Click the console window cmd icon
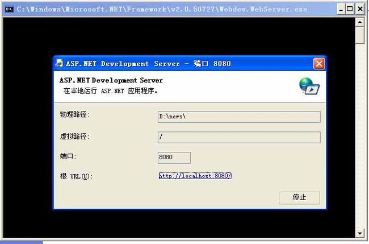369x244 pixels. click(x=9, y=9)
